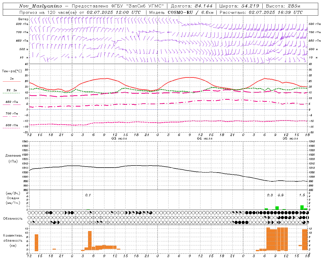
Task: Click the red '2м' temperature legend line
Action: (x=12, y=81)
